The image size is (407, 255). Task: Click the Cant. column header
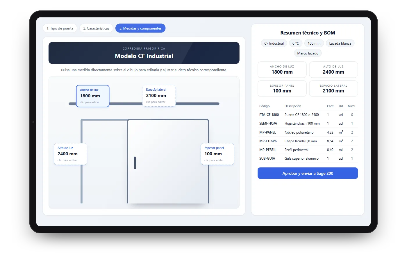(x=331, y=106)
